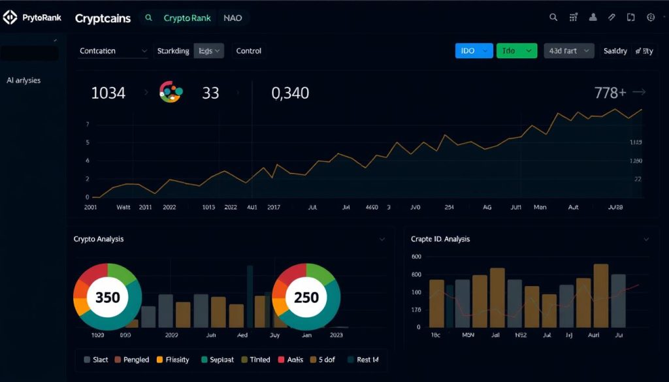Open the green Ido dropdown
Image resolution: width=669 pixels, height=382 pixels.
tap(517, 51)
